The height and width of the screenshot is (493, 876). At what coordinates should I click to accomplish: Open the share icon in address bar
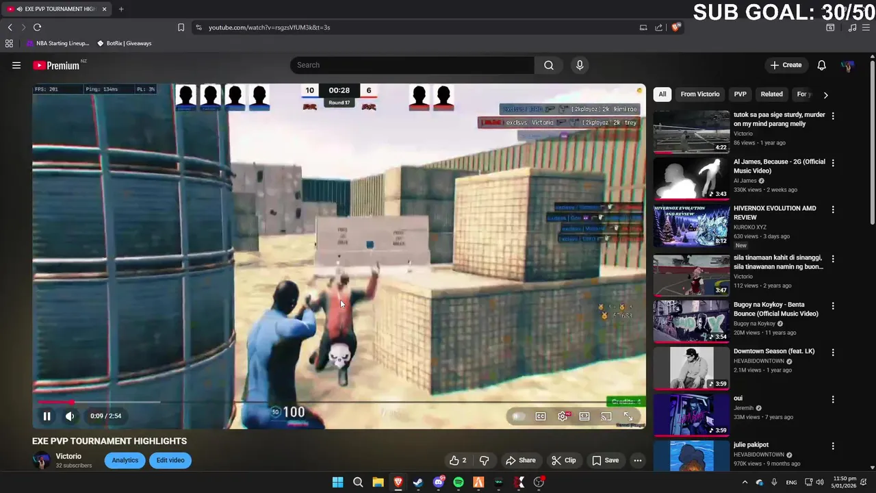tap(658, 27)
